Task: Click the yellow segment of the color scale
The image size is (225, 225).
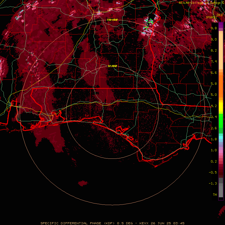Action: [221, 107]
